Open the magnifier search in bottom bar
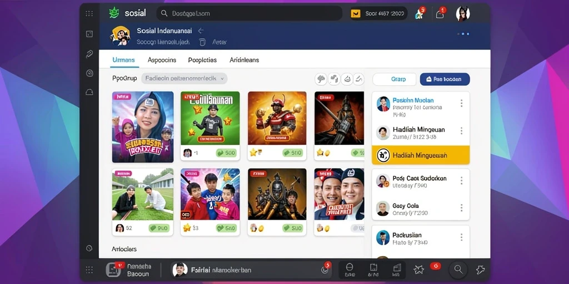Viewport: 569px width, 284px height. click(x=458, y=269)
